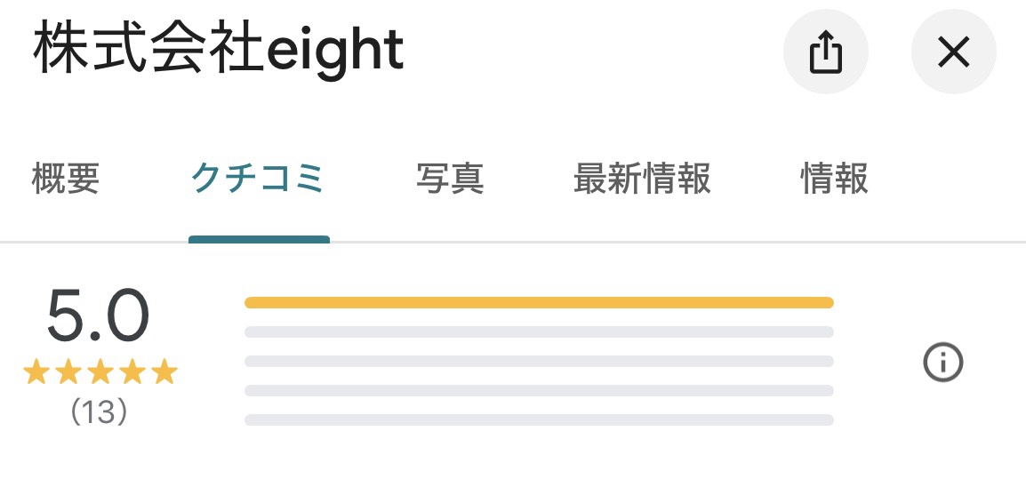The width and height of the screenshot is (1026, 479).
Task: Open the (13) review count
Action: tap(99, 412)
